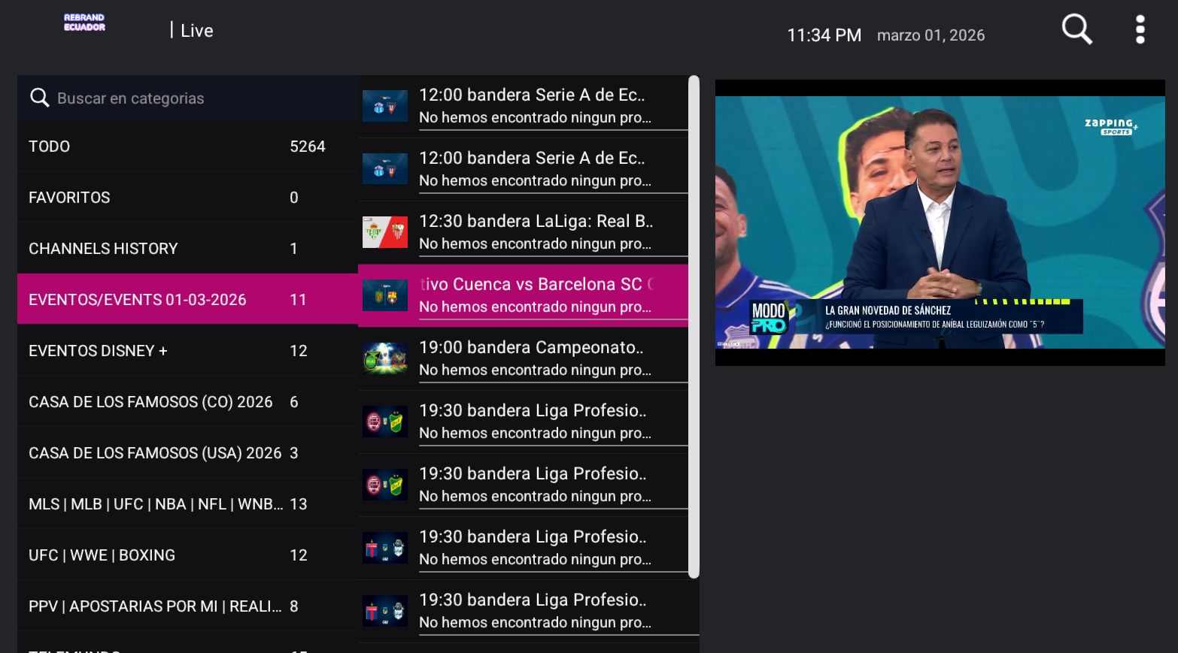Open CHANNELS HISTORY category
The height and width of the screenshot is (653, 1178).
pyautogui.click(x=188, y=249)
